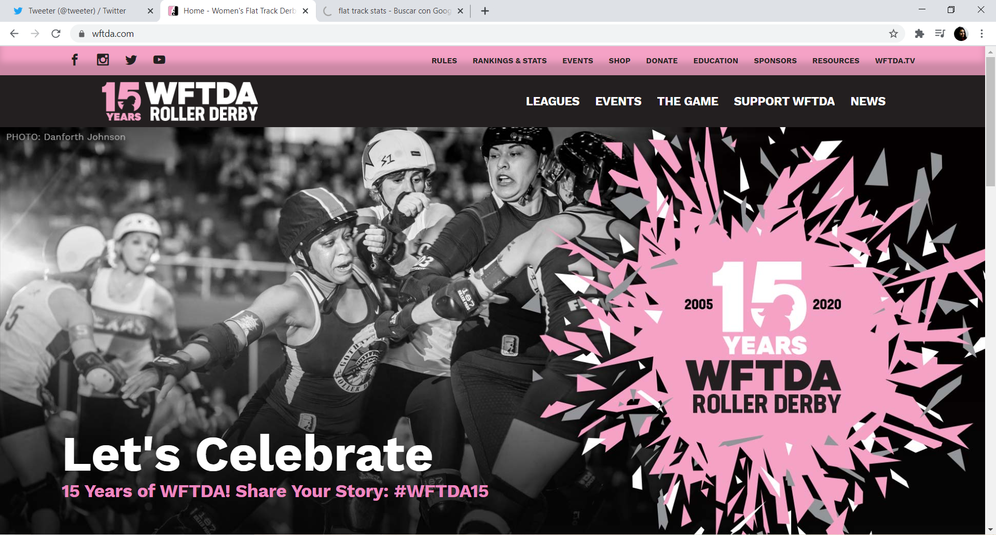996x535 pixels.
Task: Open EVENTS in the pink top menu
Action: 577,61
